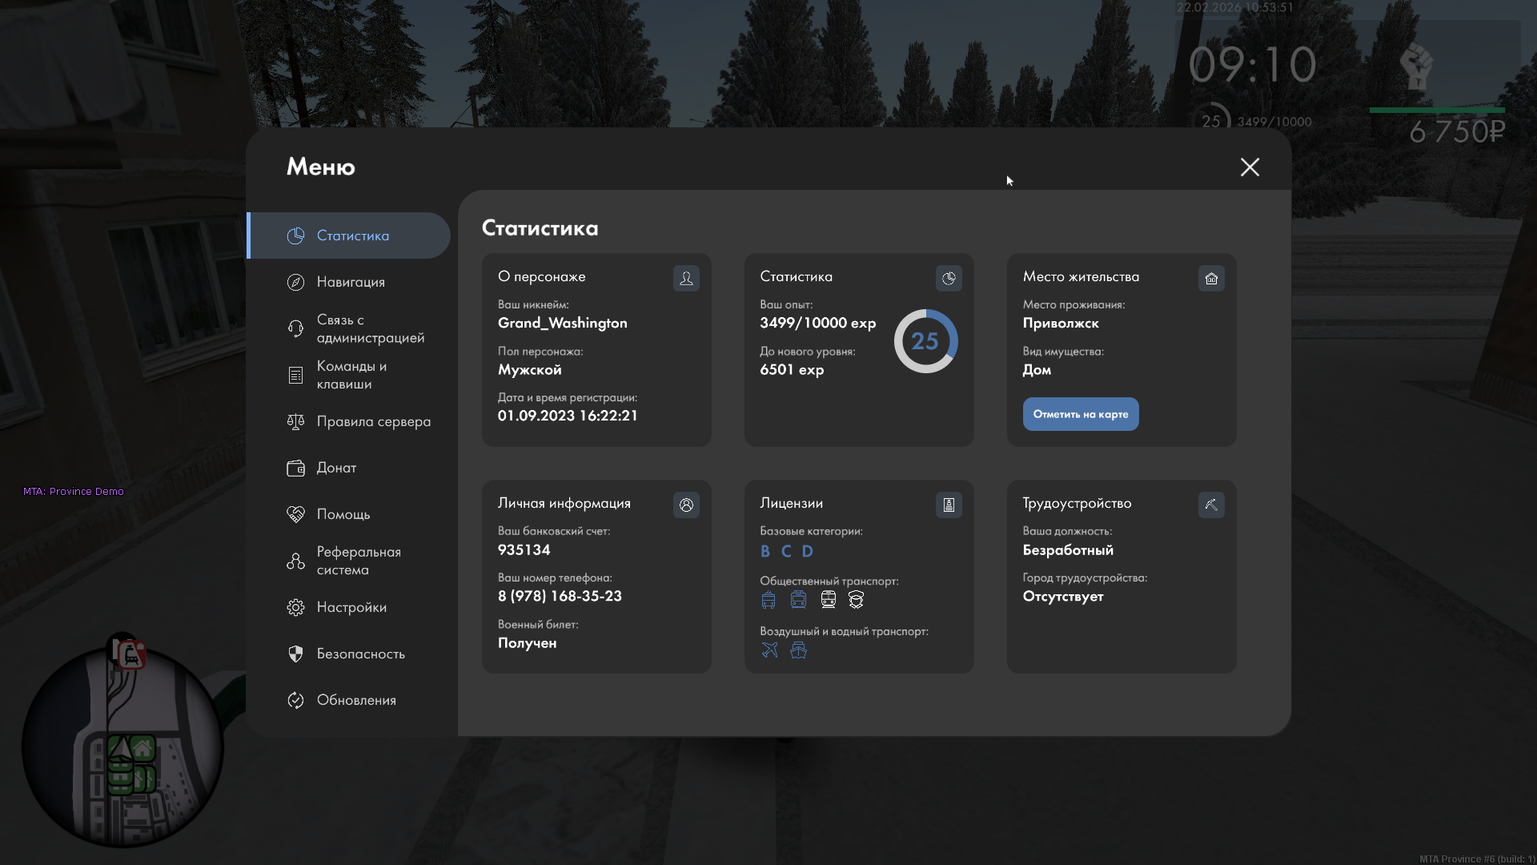
Task: Click the airplane license icon
Action: click(x=769, y=650)
